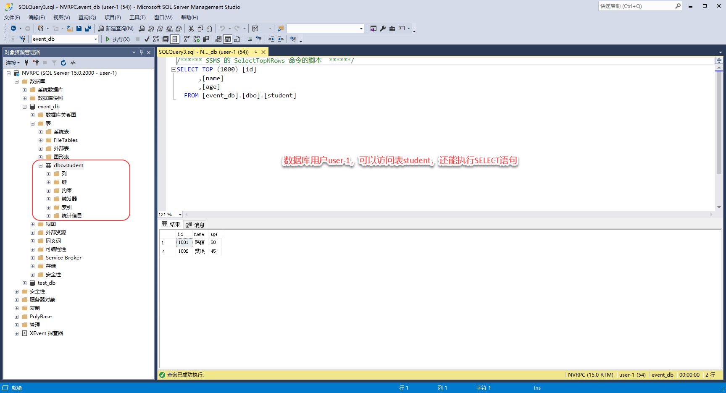Click the paste clipboard icon

tap(209, 28)
